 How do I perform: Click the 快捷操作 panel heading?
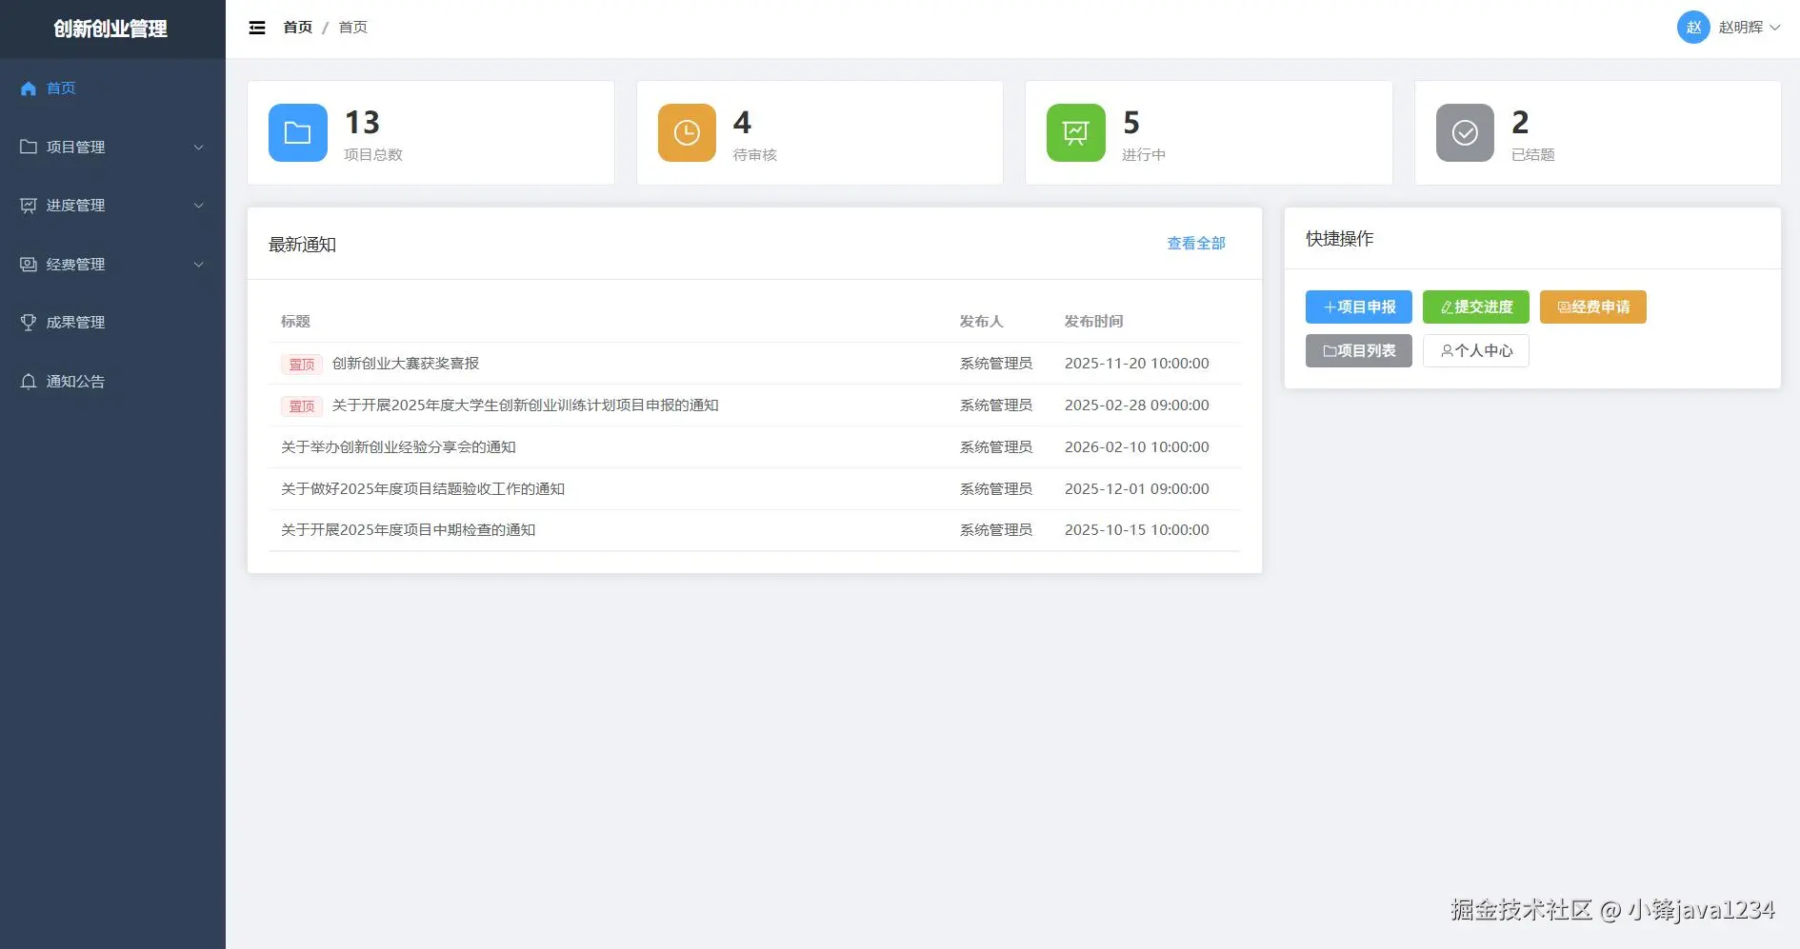point(1339,239)
